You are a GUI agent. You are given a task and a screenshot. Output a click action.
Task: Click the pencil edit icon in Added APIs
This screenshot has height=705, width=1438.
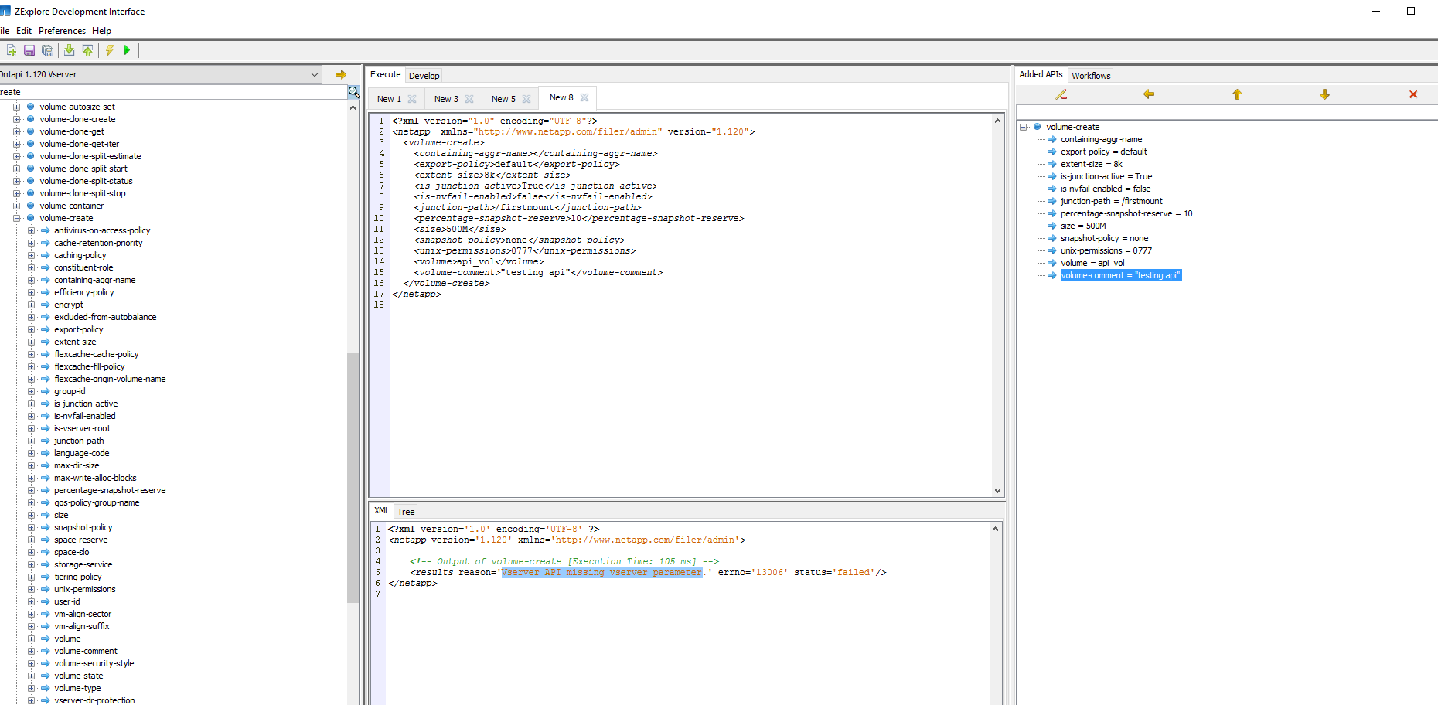tap(1060, 94)
